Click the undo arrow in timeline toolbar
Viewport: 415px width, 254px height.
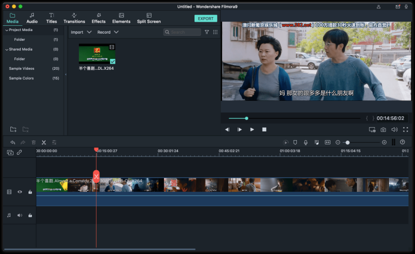(12, 142)
